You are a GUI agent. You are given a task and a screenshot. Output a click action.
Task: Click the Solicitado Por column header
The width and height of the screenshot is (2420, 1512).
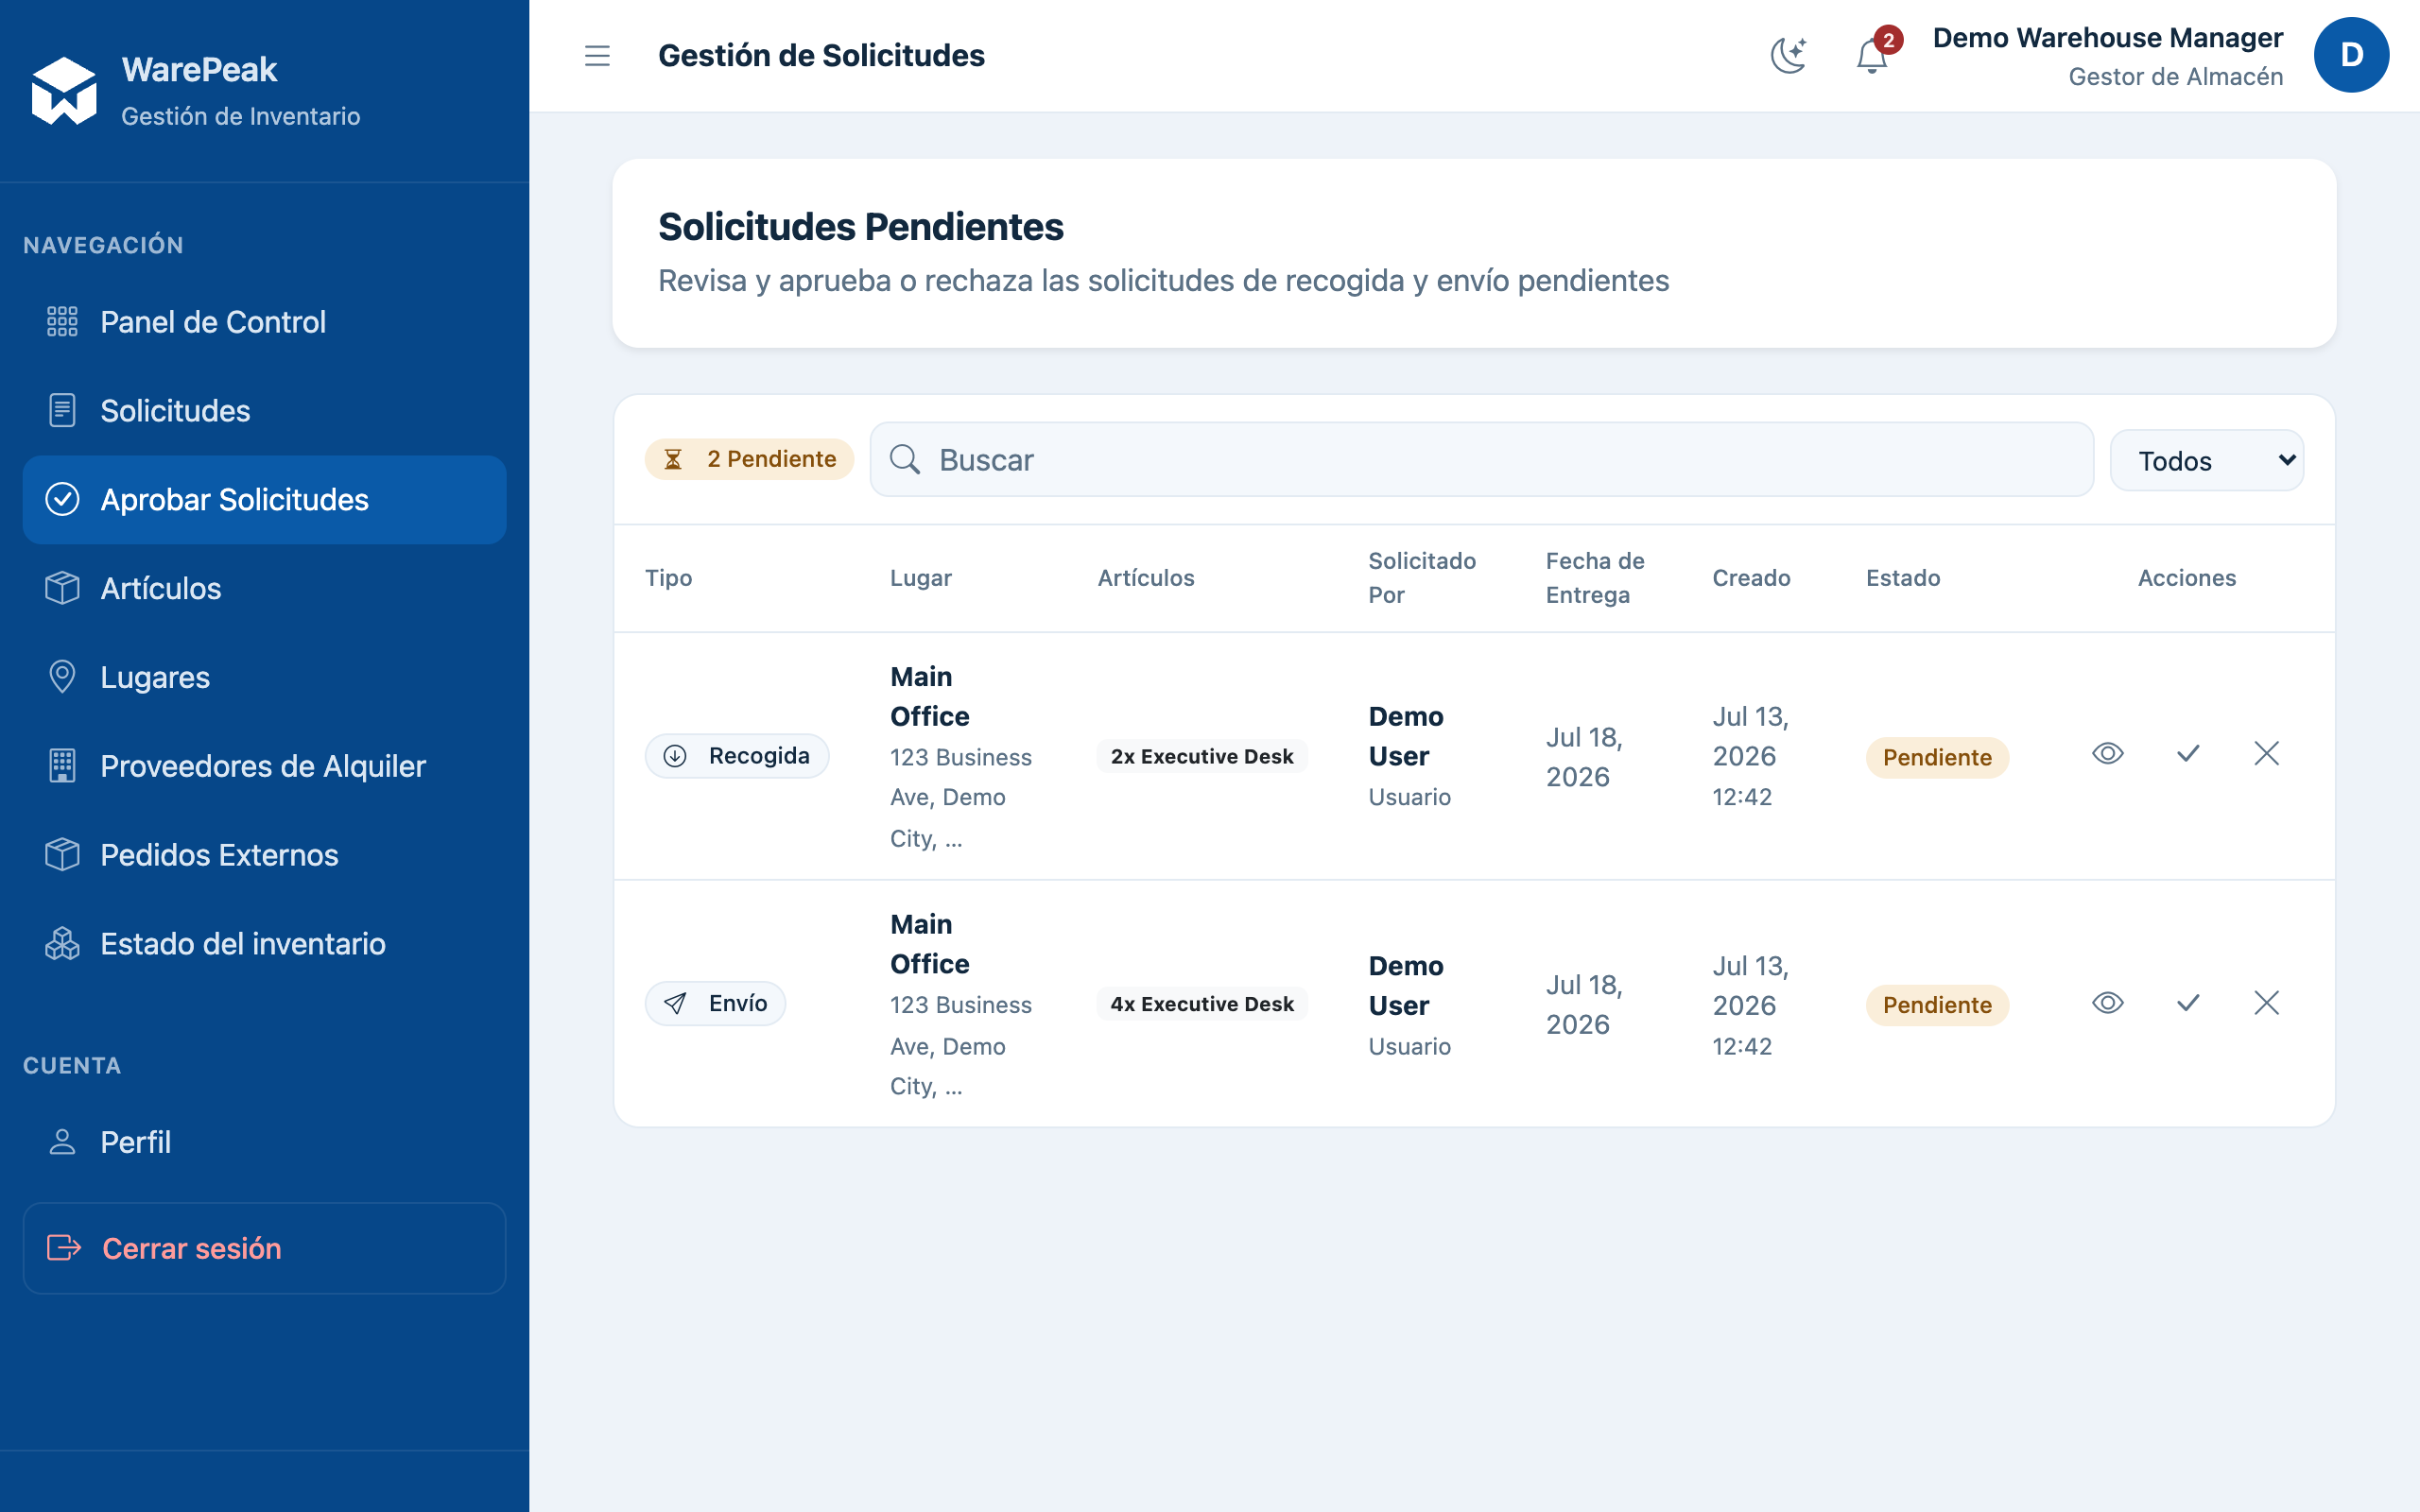1422,578
